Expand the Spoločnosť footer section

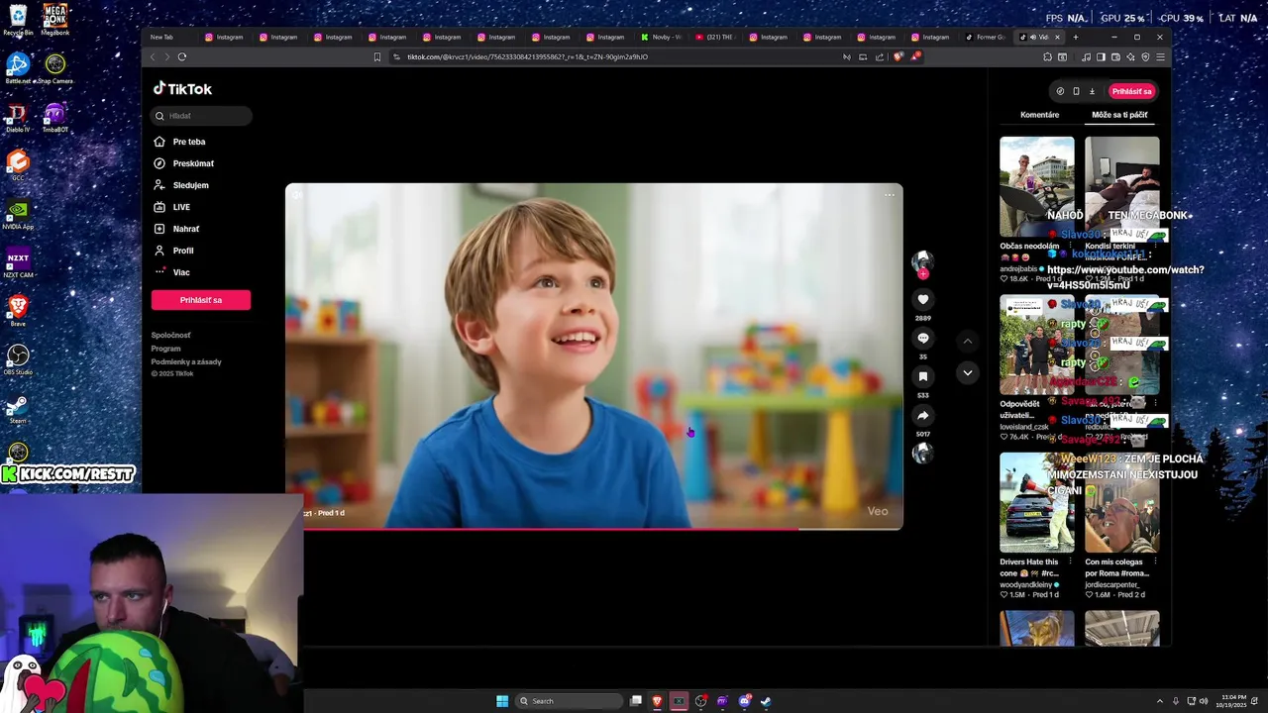170,335
